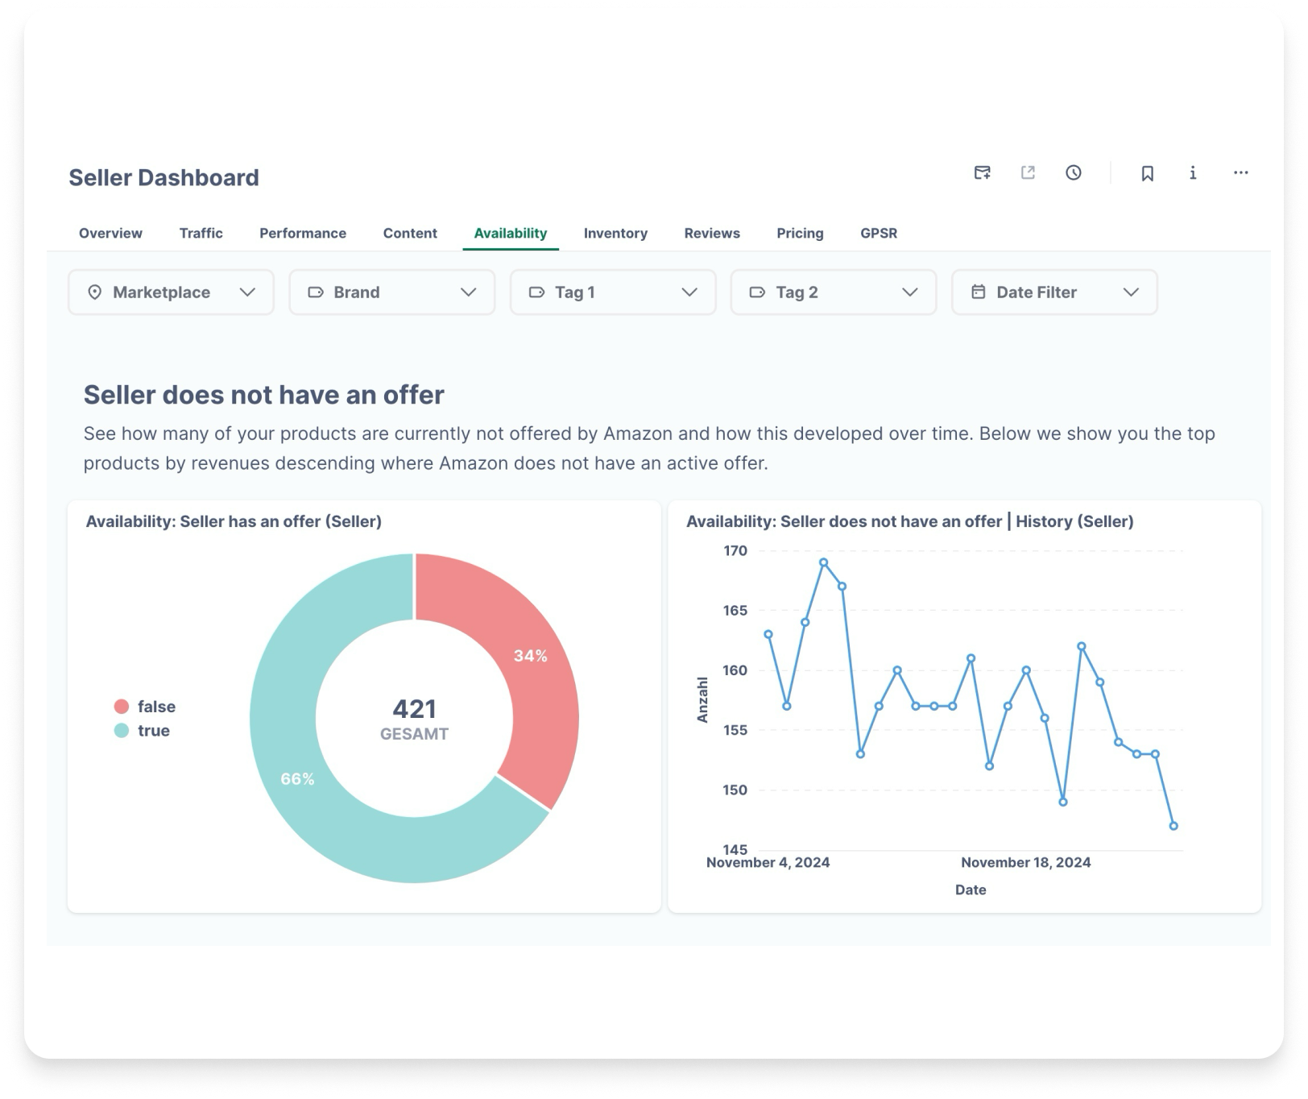Screen dimensions: 1308x1099
Task: Open the three-dot more options menu
Action: pyautogui.click(x=1240, y=172)
